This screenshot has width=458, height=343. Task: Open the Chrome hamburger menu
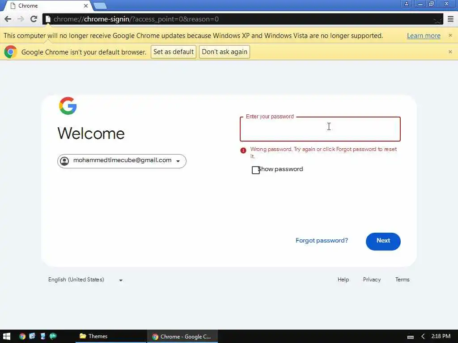450,19
